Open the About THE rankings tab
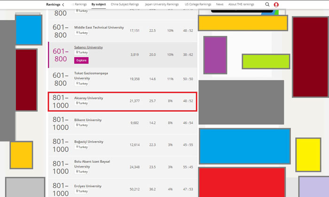The height and width of the screenshot is (197, 329). [x=241, y=4]
